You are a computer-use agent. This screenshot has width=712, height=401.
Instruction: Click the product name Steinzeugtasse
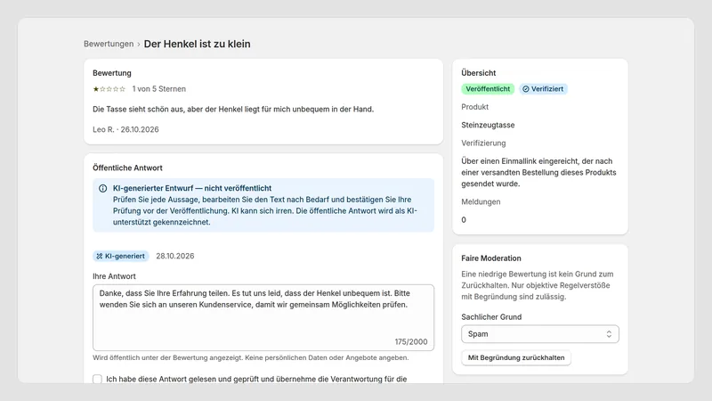click(488, 125)
